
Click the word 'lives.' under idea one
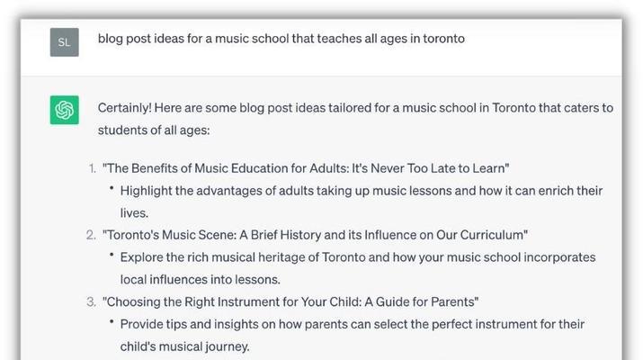134,213
